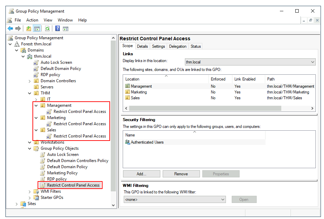The height and width of the screenshot is (219, 324).
Task: Click Show/Hide Action Pane toolbar icon
Action: [65, 29]
